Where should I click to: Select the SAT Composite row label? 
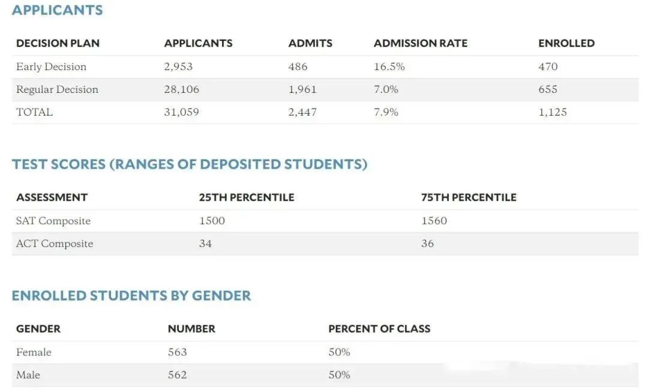tap(53, 221)
